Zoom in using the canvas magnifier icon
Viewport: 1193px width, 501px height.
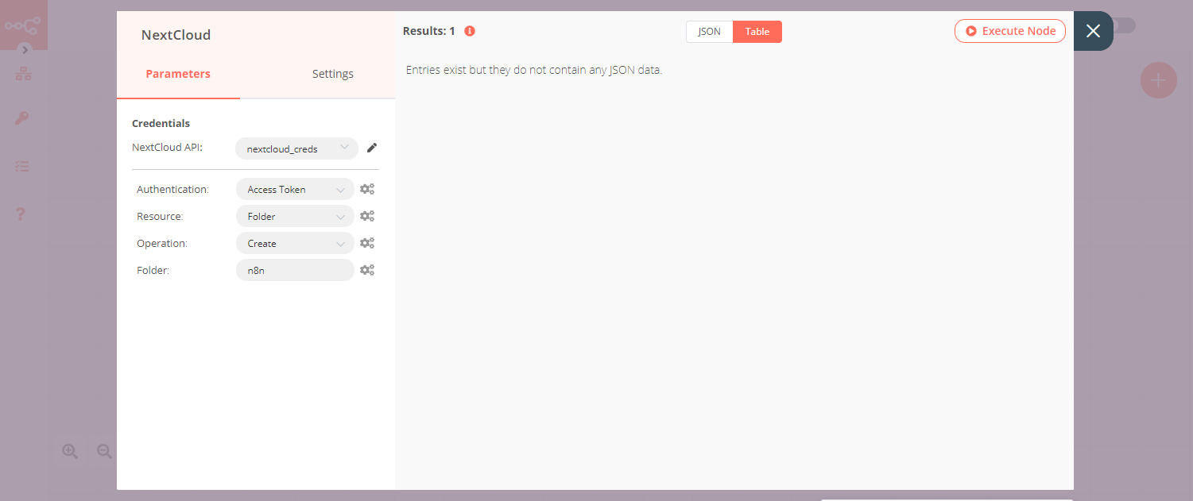(70, 450)
